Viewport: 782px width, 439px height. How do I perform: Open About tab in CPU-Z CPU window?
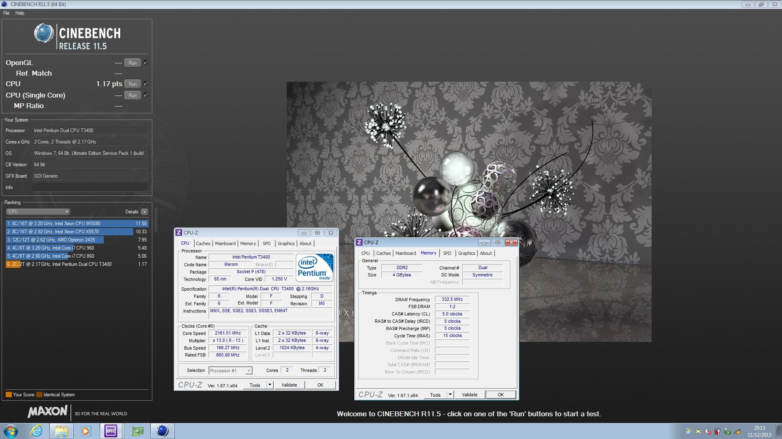tap(305, 243)
